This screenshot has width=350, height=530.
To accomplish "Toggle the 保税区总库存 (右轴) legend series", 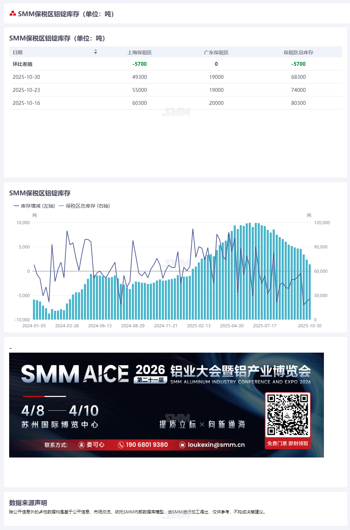I will [85, 206].
